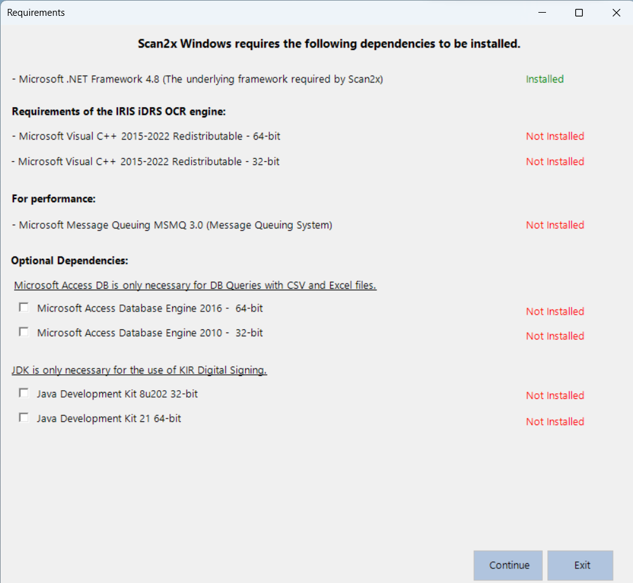Check Java Development Kit 8u202 32-bit option
633x583 pixels.
[x=24, y=393]
